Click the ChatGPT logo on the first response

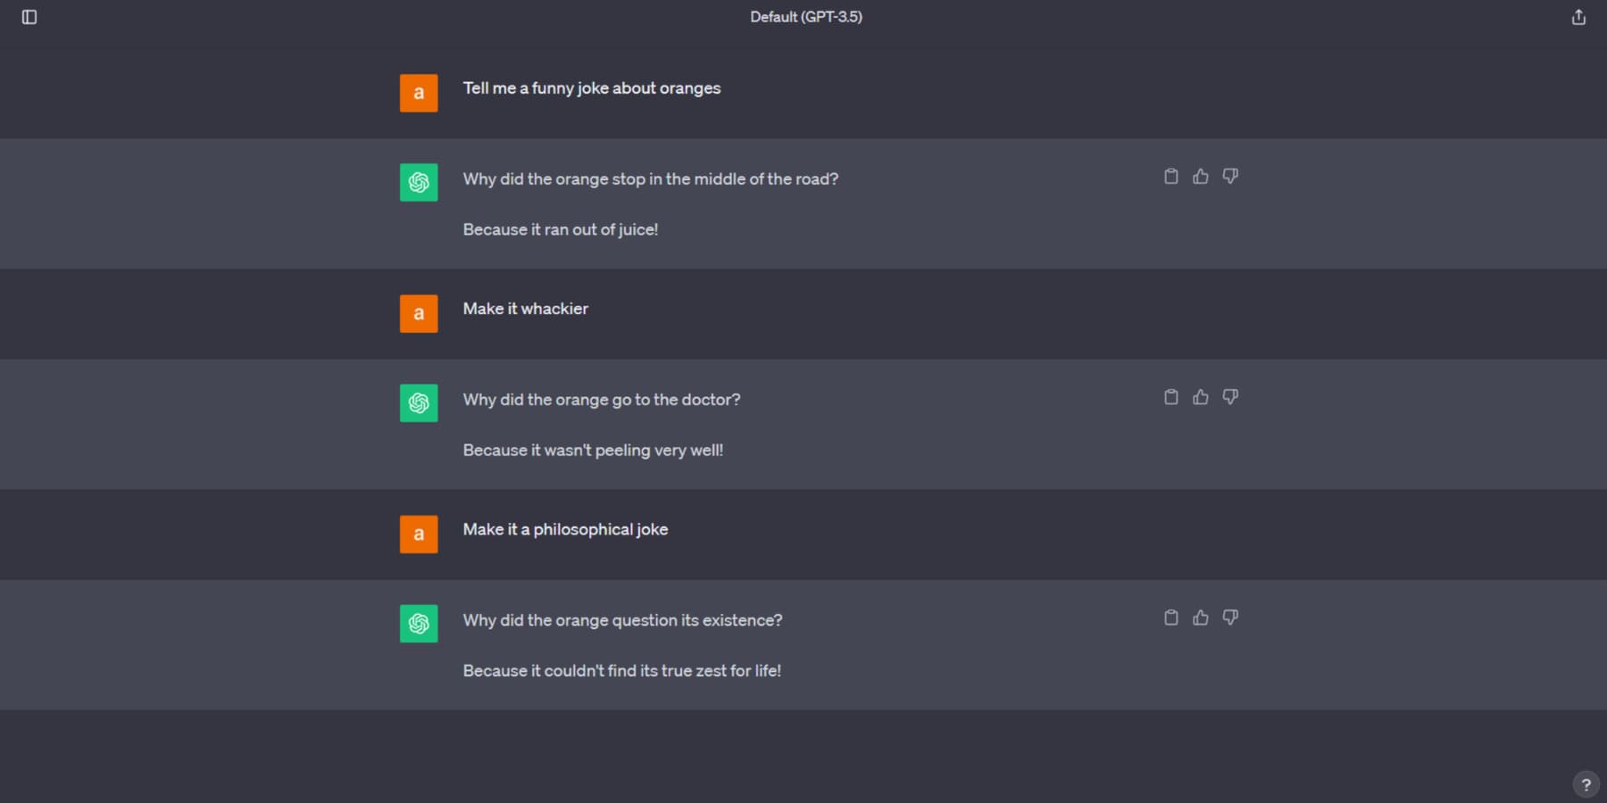pos(418,181)
